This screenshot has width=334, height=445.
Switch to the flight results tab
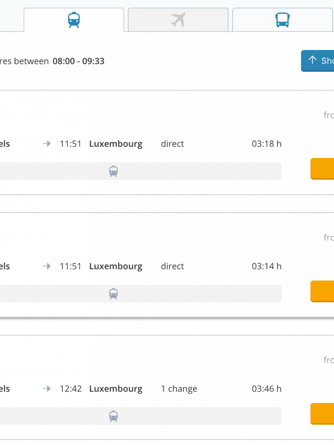click(x=178, y=20)
